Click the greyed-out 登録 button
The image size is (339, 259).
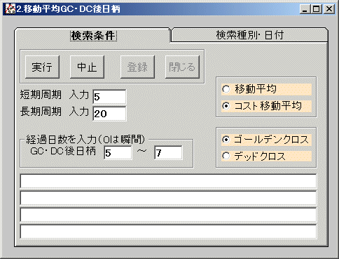137,67
